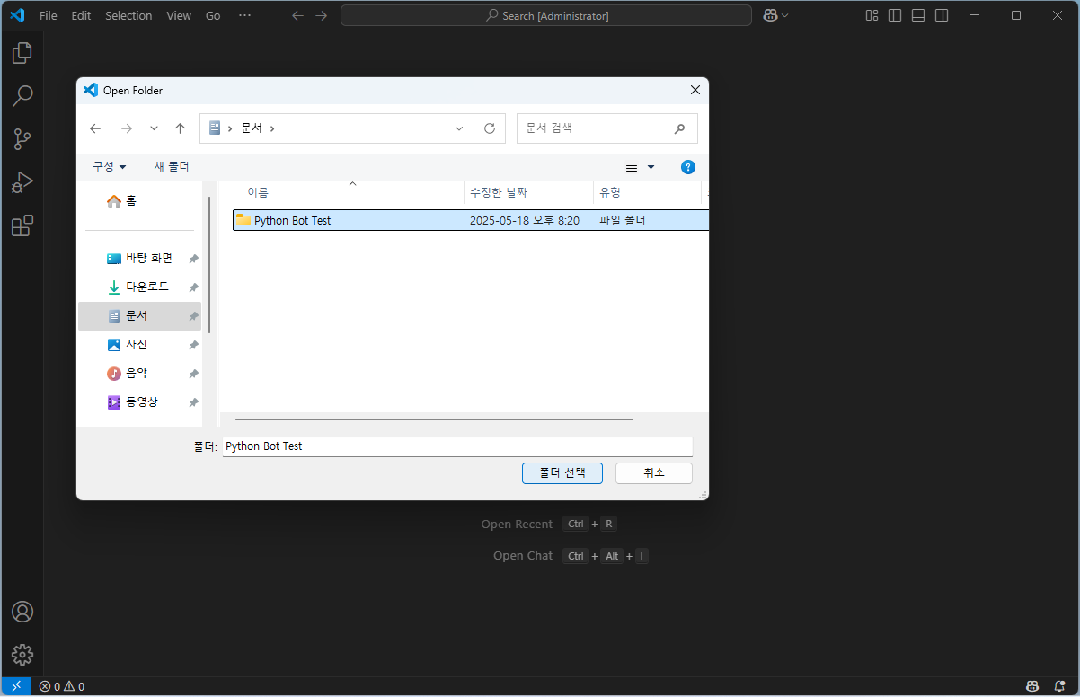Open the dialog help question mark

688,167
